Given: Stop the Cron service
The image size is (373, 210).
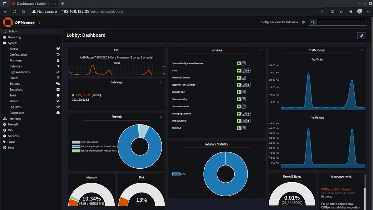Looking at the screenshot, I should pos(249,70).
